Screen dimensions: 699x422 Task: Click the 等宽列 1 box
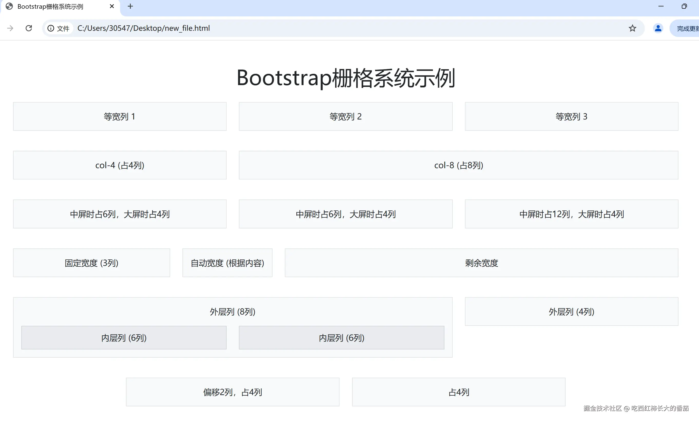(x=120, y=116)
